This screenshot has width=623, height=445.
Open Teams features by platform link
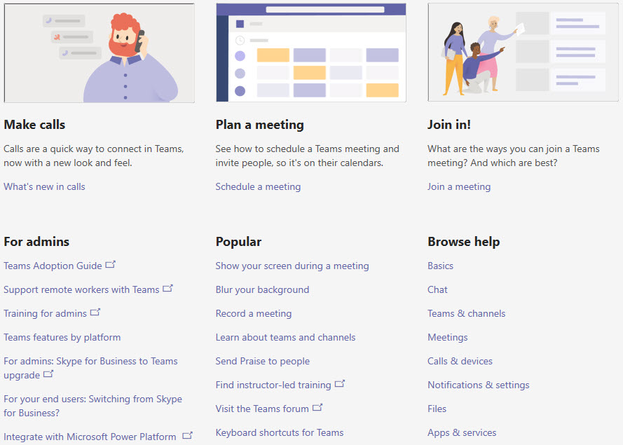pyautogui.click(x=62, y=337)
